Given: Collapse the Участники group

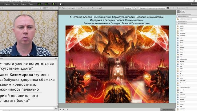Looking at the screenshot, I should 177,24.
